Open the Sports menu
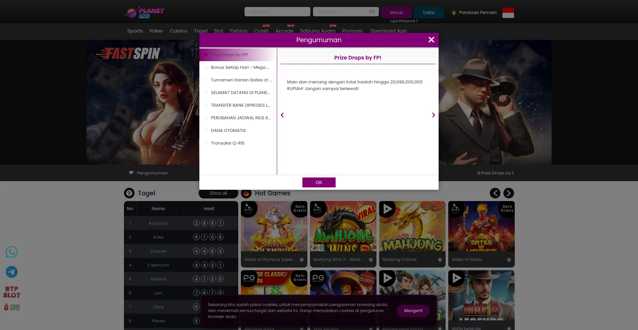Screen dimensions: 638x330 [135, 31]
